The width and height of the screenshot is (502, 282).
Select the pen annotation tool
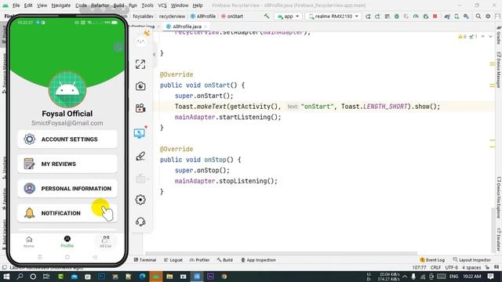pos(140,156)
